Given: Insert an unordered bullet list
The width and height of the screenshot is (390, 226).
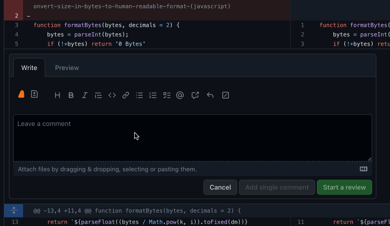Looking at the screenshot, I should (x=139, y=95).
